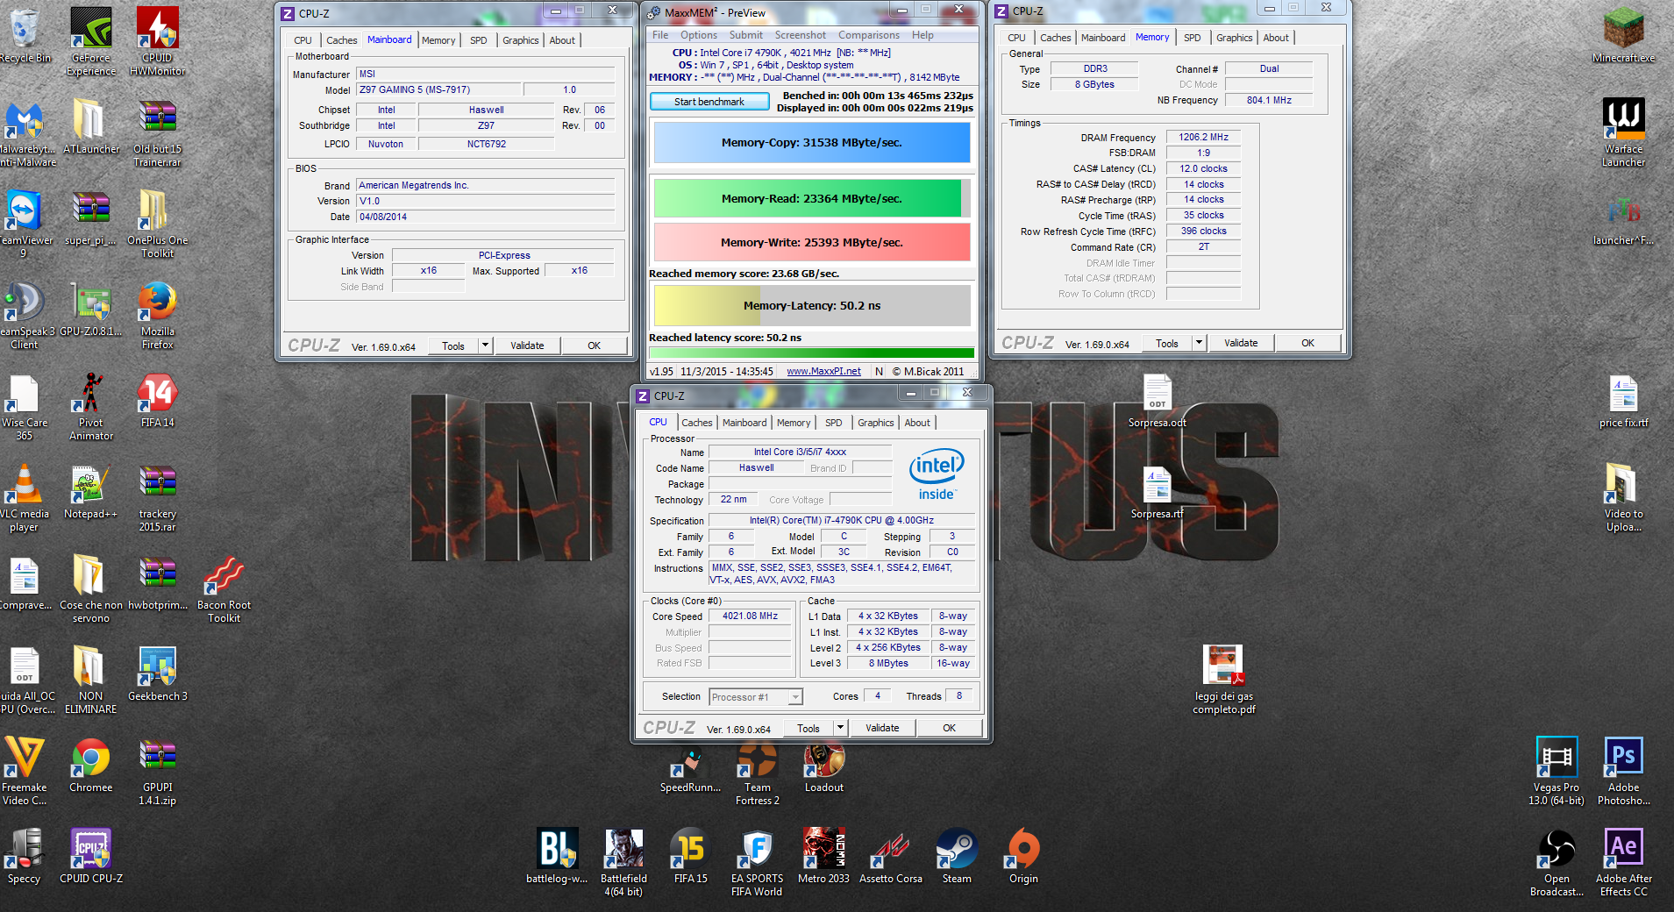
Task: Open the www.MaxxPI.net link
Action: (x=823, y=371)
